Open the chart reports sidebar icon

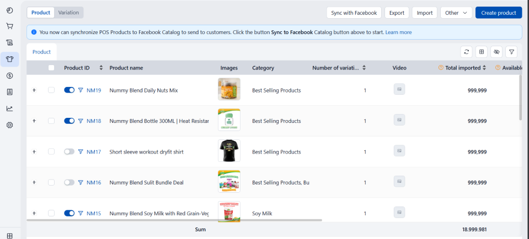point(9,108)
